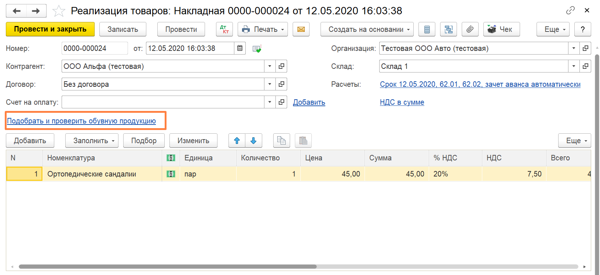Open Заполнить dropdown menu

pyautogui.click(x=92, y=141)
